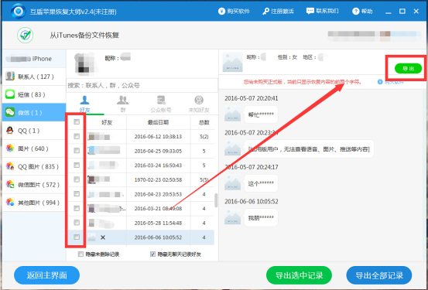
Task: Check the row dated 1970-02-23 02:50:58
Action: (x=77, y=179)
